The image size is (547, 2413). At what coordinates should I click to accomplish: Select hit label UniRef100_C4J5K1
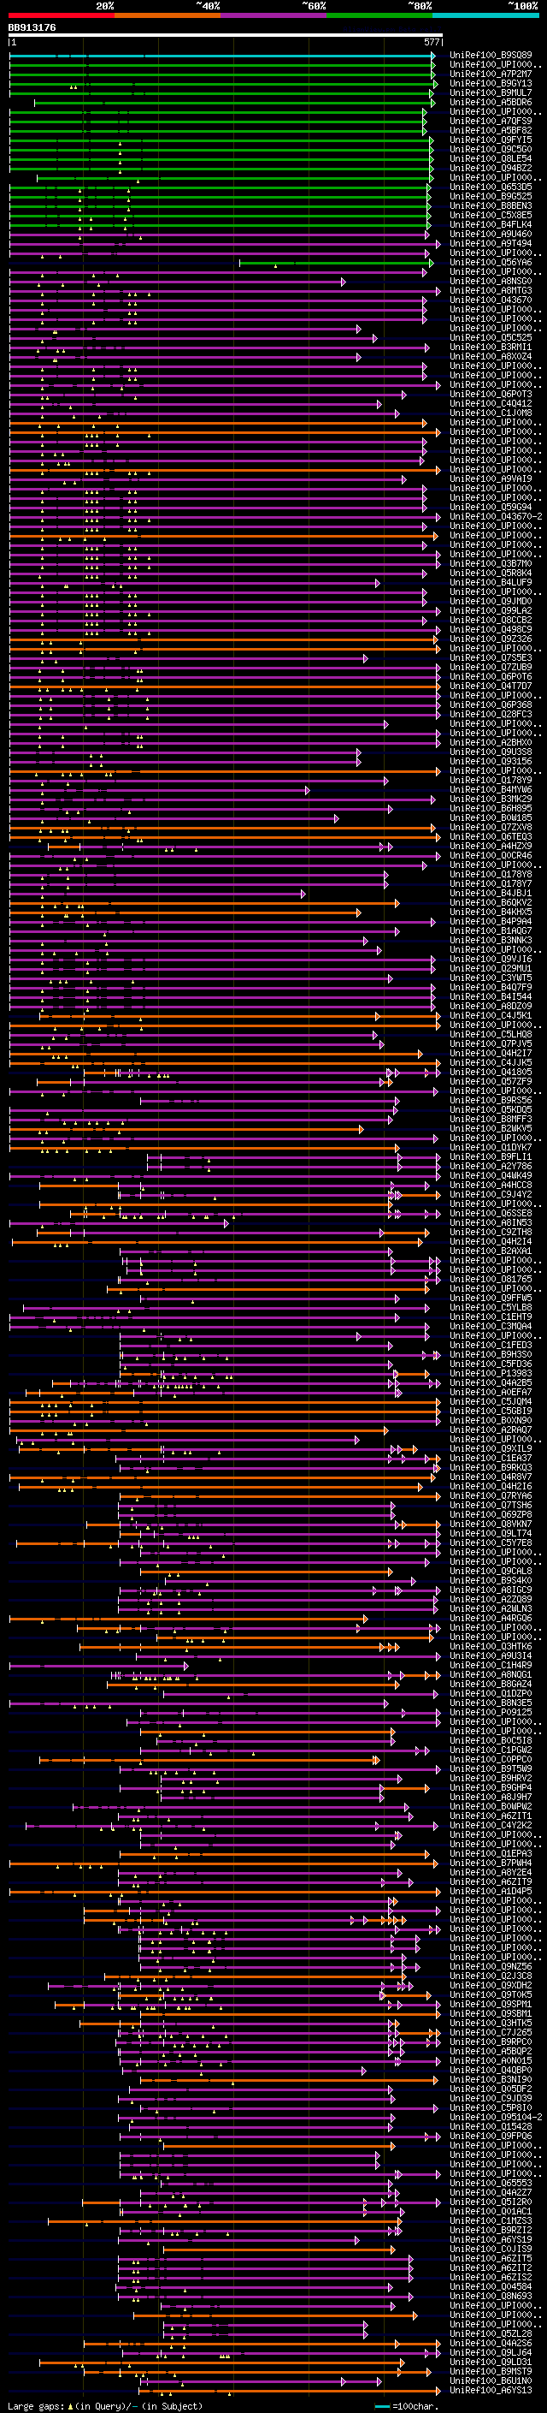[x=491, y=1016]
